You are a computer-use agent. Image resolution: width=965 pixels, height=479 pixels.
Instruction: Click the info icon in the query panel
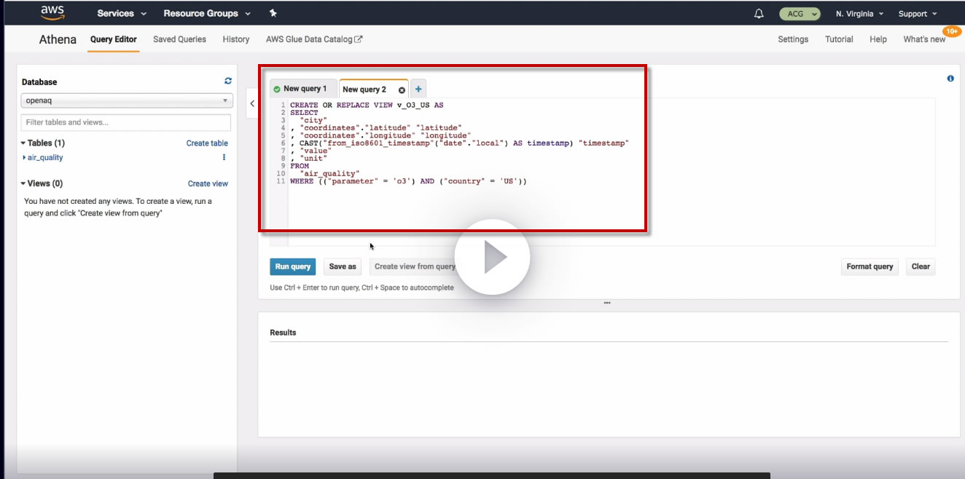[950, 79]
